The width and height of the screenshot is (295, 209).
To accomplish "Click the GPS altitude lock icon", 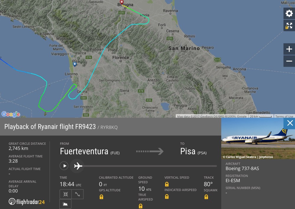I will pos(101,197).
